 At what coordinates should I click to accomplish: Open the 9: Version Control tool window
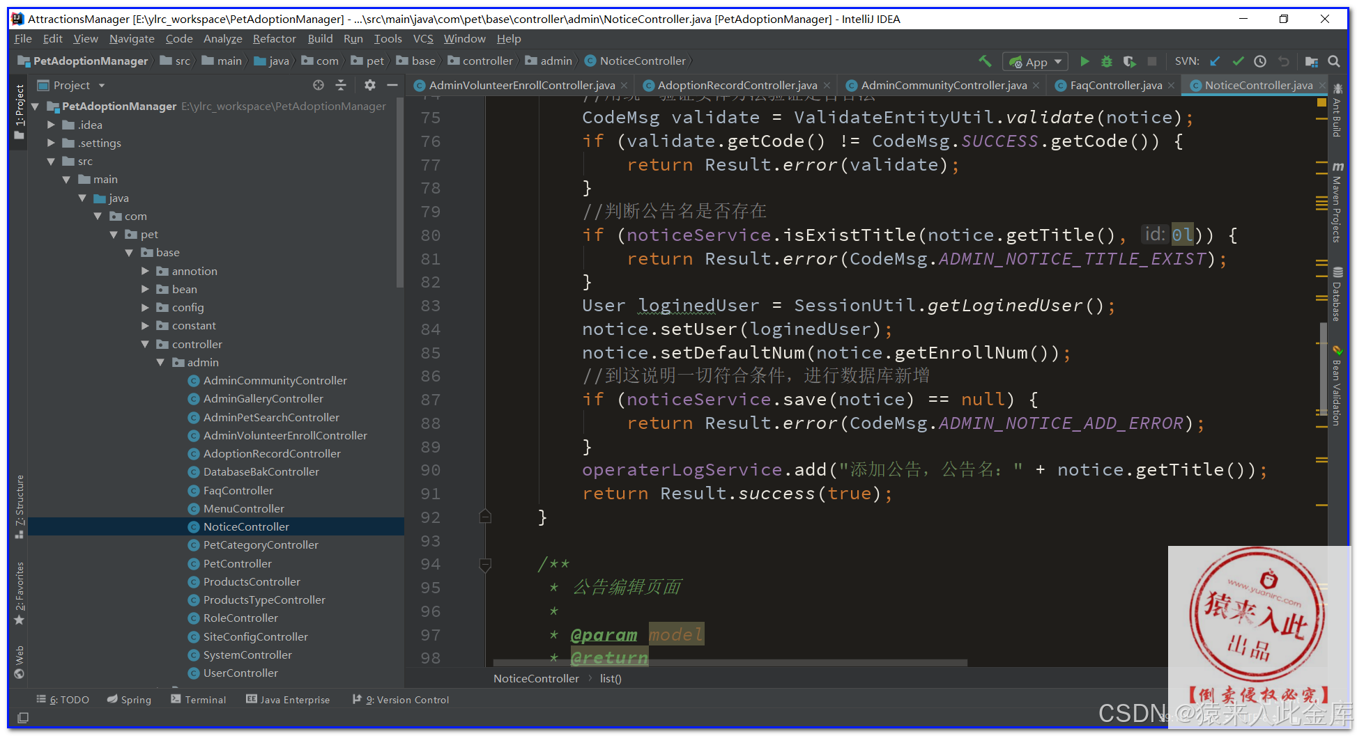coord(401,700)
